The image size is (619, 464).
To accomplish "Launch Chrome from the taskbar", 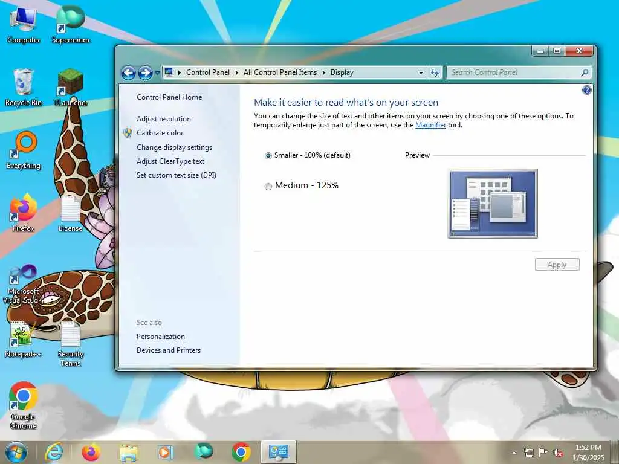I will pyautogui.click(x=241, y=452).
